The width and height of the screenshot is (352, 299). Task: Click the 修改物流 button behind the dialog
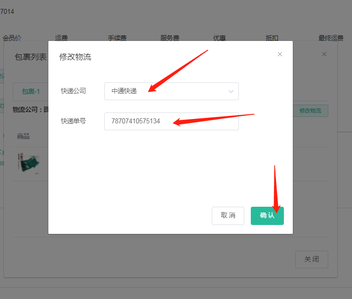pyautogui.click(x=310, y=111)
